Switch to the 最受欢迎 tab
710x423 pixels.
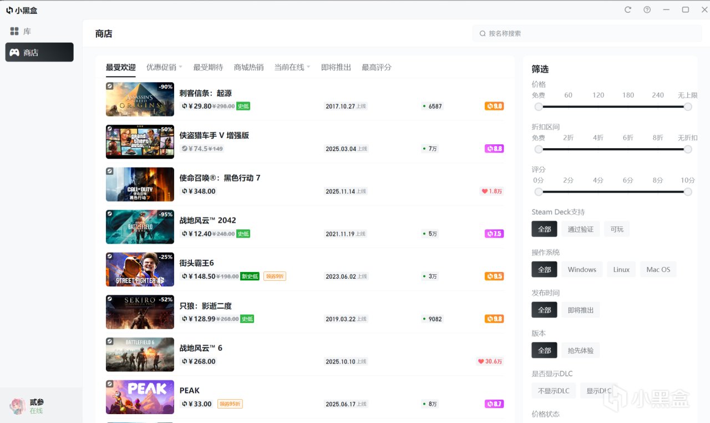pos(121,67)
